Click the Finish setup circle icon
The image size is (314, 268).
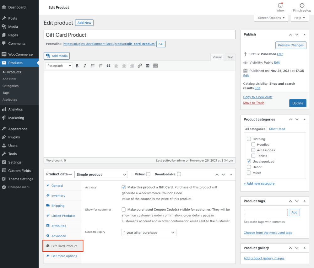click(302, 5)
